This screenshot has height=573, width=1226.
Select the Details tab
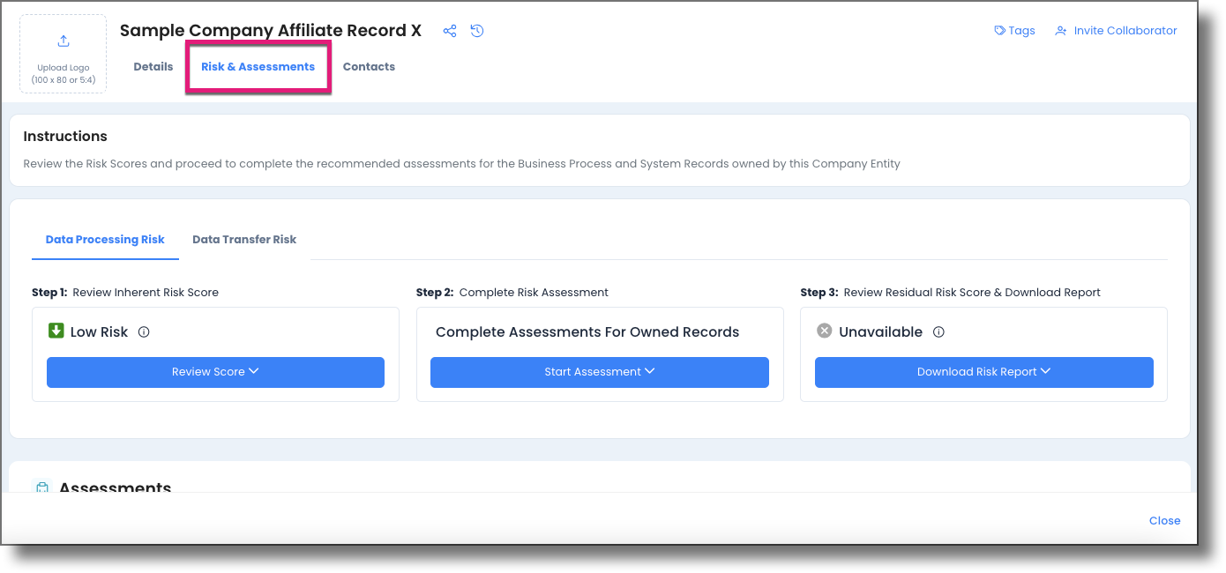[153, 66]
